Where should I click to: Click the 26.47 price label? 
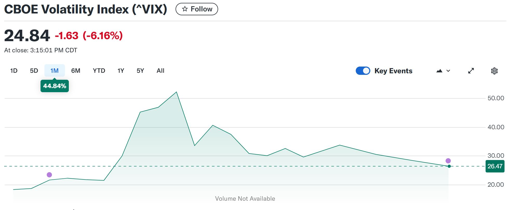495,166
